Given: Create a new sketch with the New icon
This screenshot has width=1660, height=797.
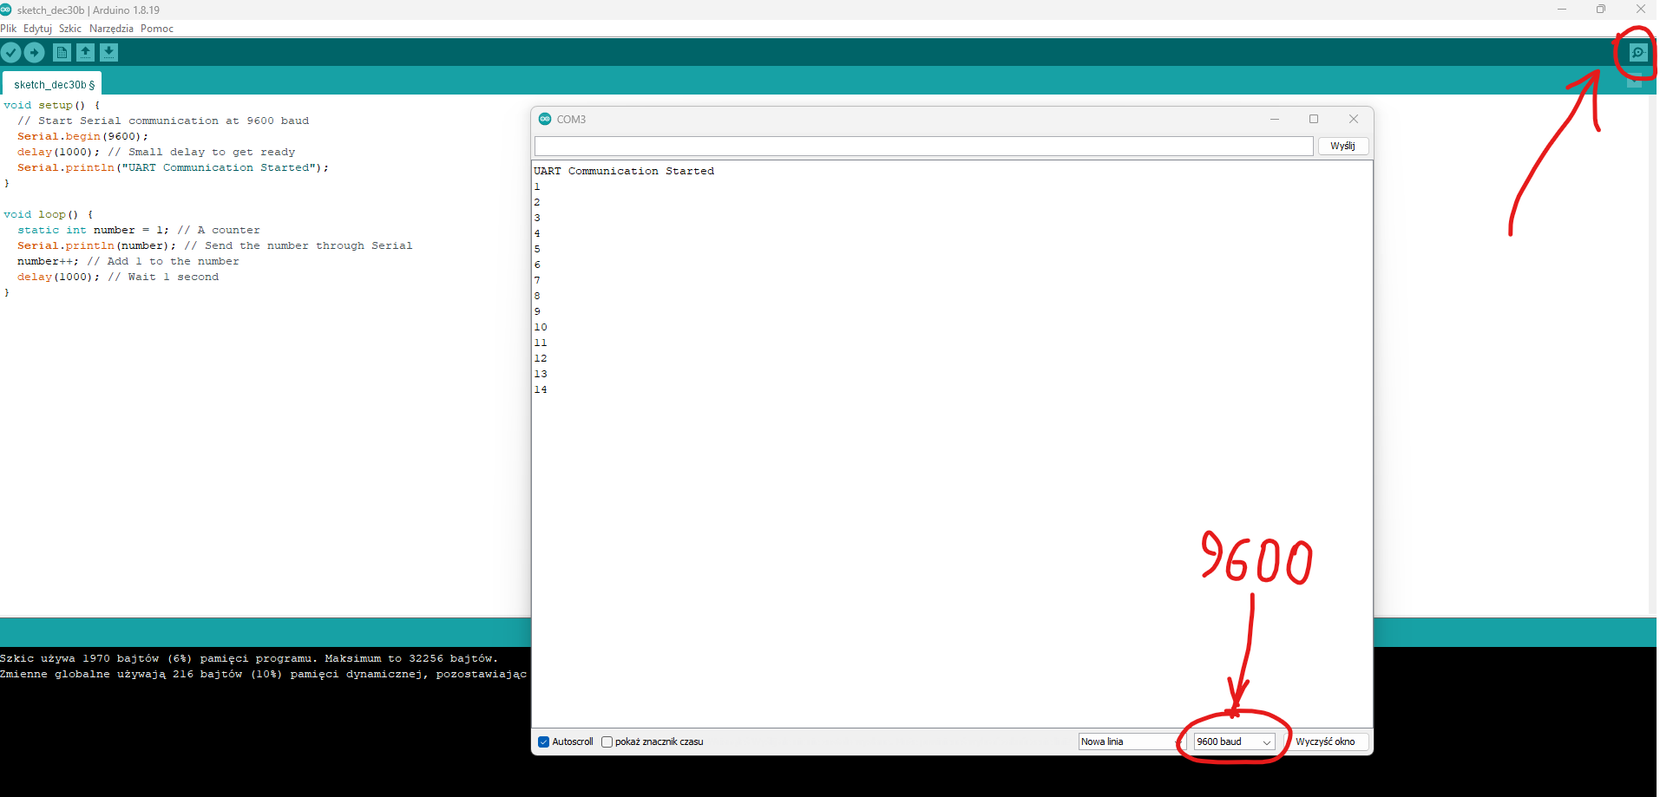Looking at the screenshot, I should (62, 53).
